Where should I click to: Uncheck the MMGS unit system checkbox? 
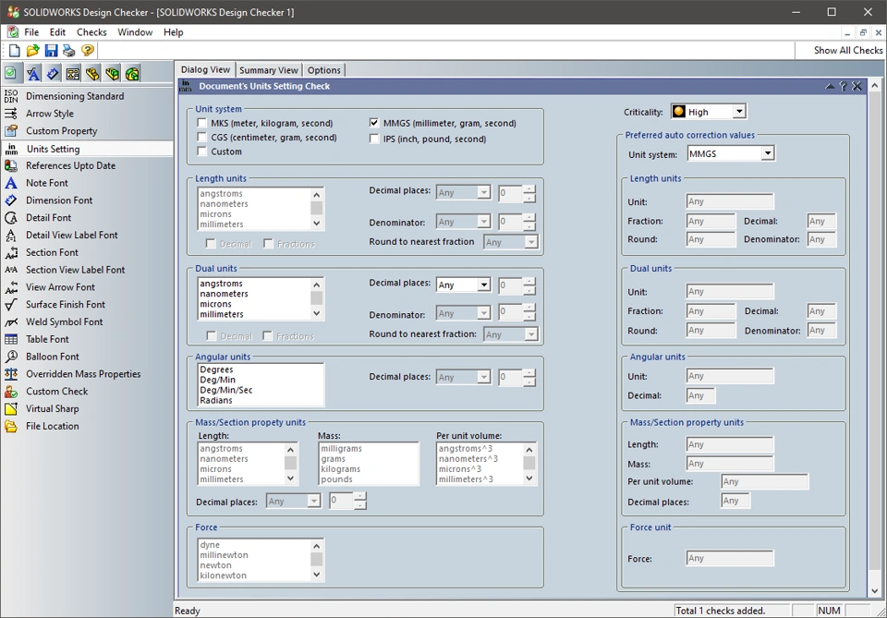(x=374, y=123)
